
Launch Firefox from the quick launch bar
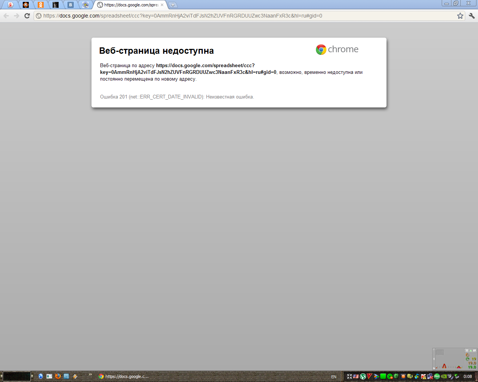tap(58, 376)
